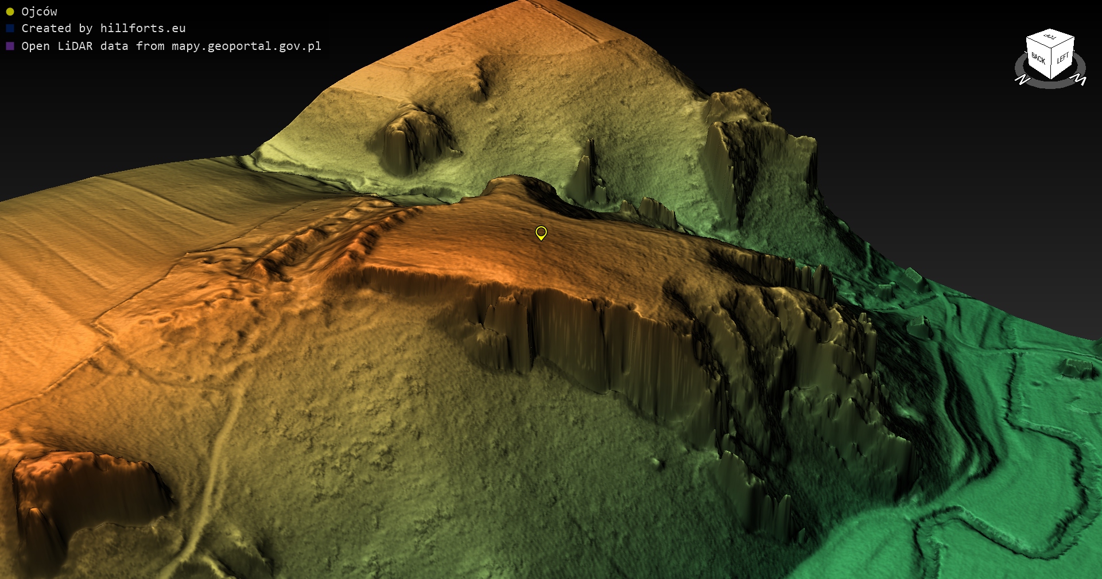Click the purple square legend marker

click(10, 46)
